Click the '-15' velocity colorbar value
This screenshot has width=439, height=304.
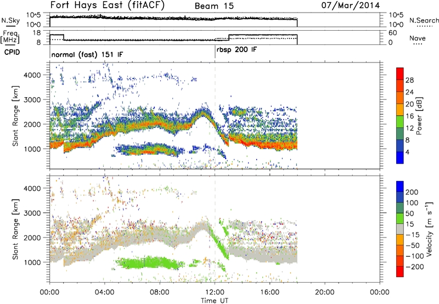413,235
